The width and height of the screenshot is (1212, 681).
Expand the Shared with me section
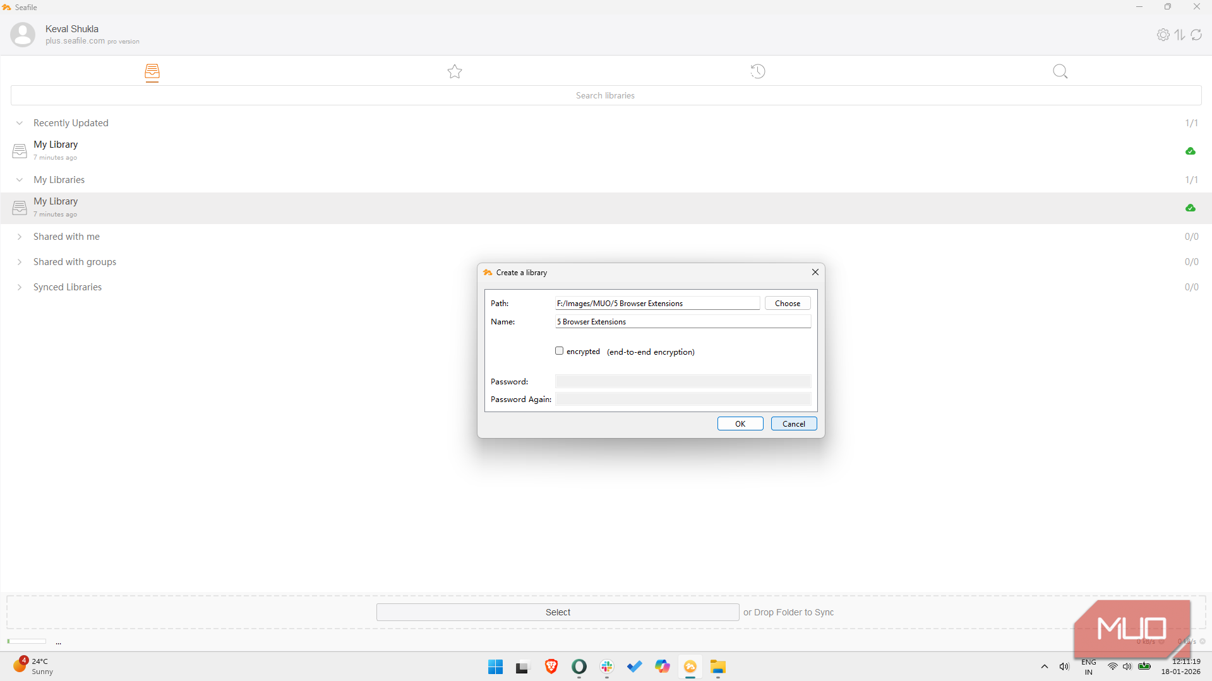click(20, 237)
